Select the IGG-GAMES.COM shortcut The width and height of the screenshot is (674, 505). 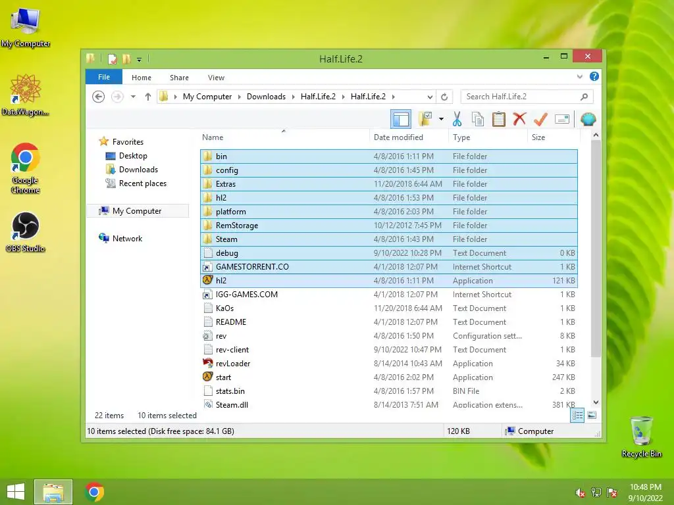coord(388,294)
